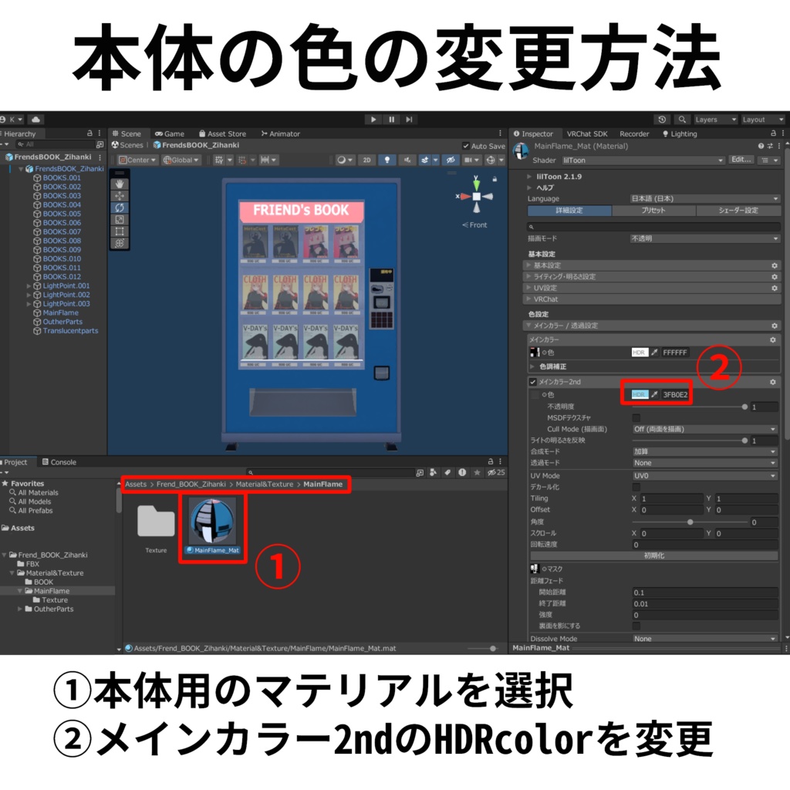This screenshot has width=790, height=790.
Task: Enable the MSDFテクスチャ checkbox
Action: pyautogui.click(x=635, y=417)
